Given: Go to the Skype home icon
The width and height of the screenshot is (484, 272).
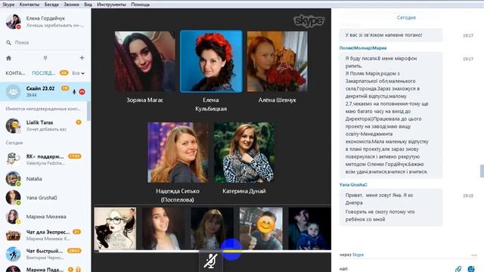Looking at the screenshot, I should coord(8,58).
